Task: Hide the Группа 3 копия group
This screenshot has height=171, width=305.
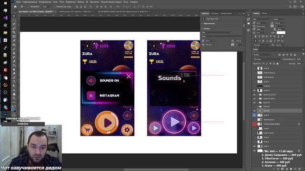Action: click(254, 98)
